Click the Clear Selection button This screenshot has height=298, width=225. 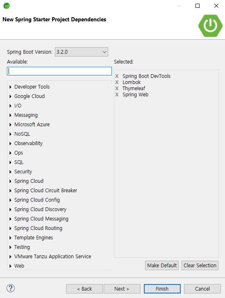200,265
